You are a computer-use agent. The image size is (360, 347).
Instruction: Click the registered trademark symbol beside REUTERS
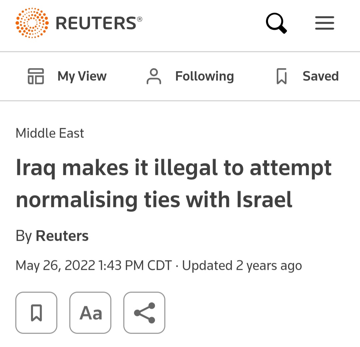pos(139,19)
